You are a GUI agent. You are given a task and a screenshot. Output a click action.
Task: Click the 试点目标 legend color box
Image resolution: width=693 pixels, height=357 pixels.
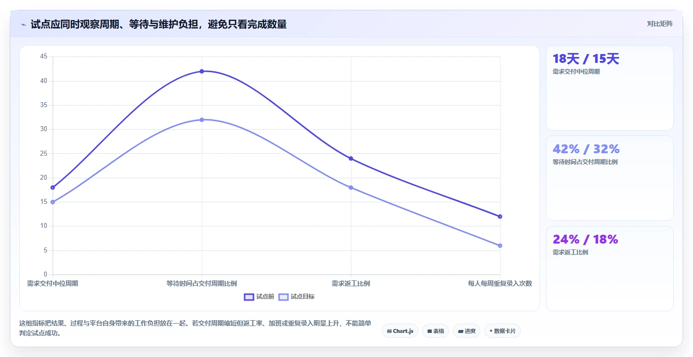click(283, 297)
